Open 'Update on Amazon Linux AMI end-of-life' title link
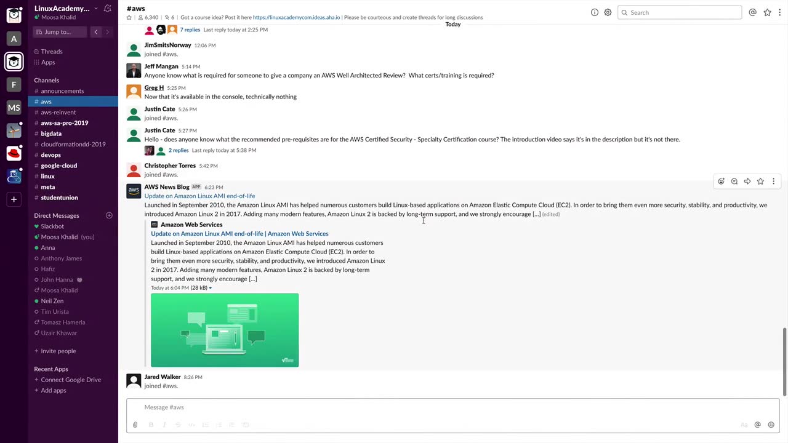Image resolution: width=788 pixels, height=443 pixels. pos(199,196)
